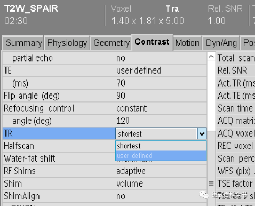This screenshot has height=206, width=255.
Task: Click the TE value 'user defined'
Action: tap(139, 70)
